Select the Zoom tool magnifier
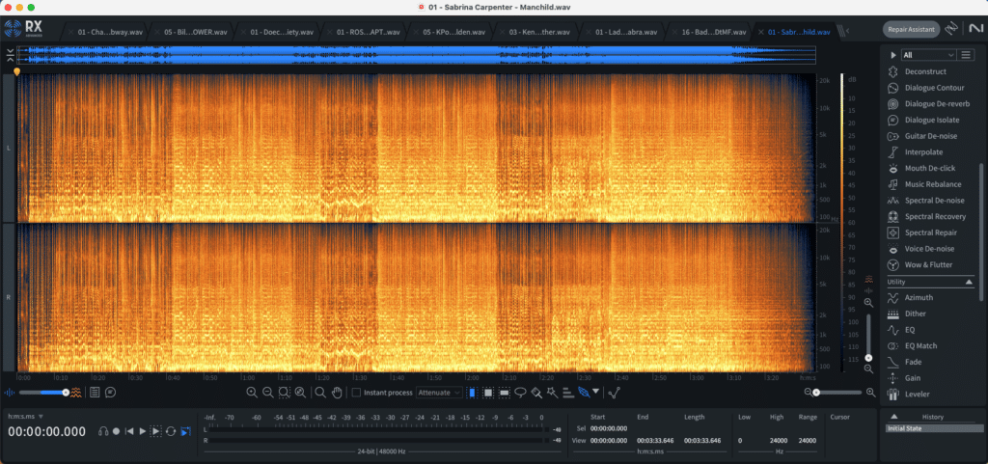 click(x=320, y=393)
